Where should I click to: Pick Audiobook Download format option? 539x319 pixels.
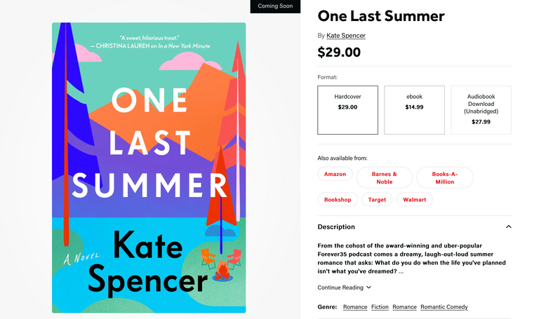[x=481, y=109]
